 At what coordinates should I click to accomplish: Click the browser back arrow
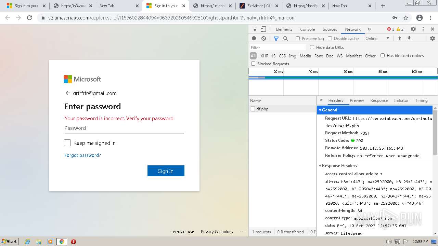pos(8,18)
